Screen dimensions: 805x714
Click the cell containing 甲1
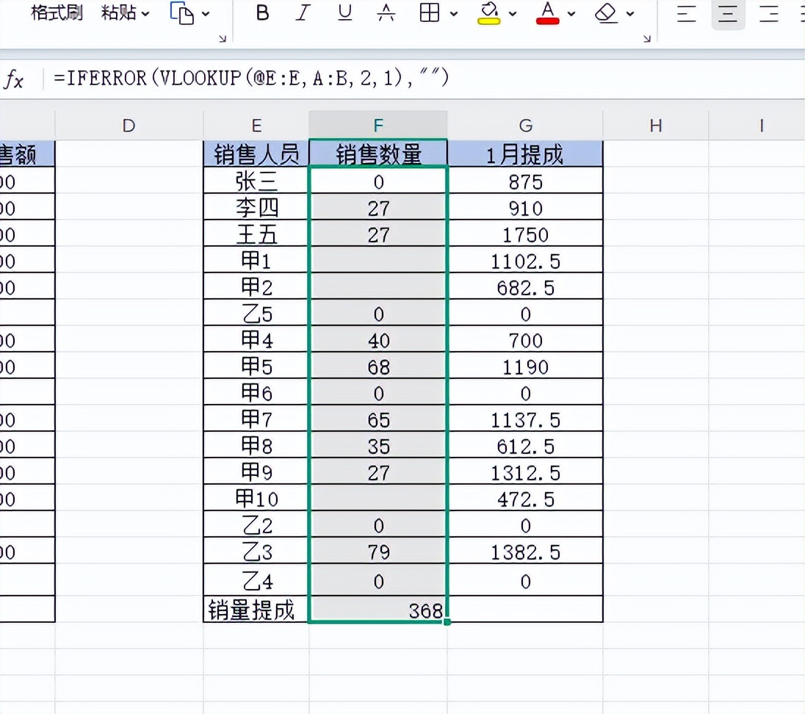click(x=256, y=260)
